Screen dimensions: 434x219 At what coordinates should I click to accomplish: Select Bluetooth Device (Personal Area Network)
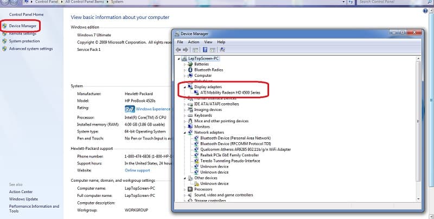[235, 138]
